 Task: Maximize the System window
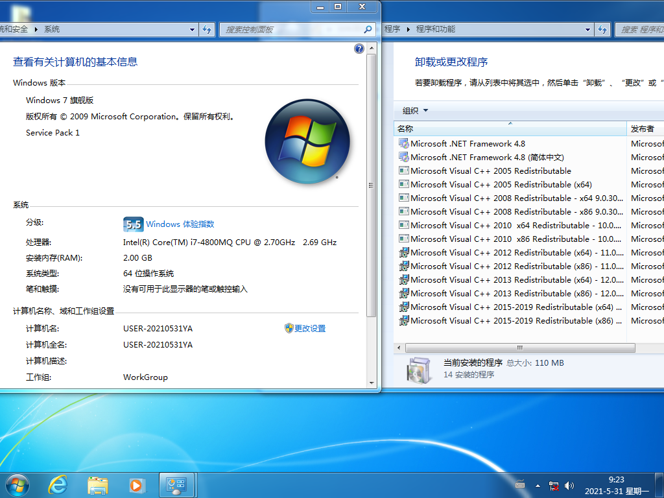click(338, 6)
